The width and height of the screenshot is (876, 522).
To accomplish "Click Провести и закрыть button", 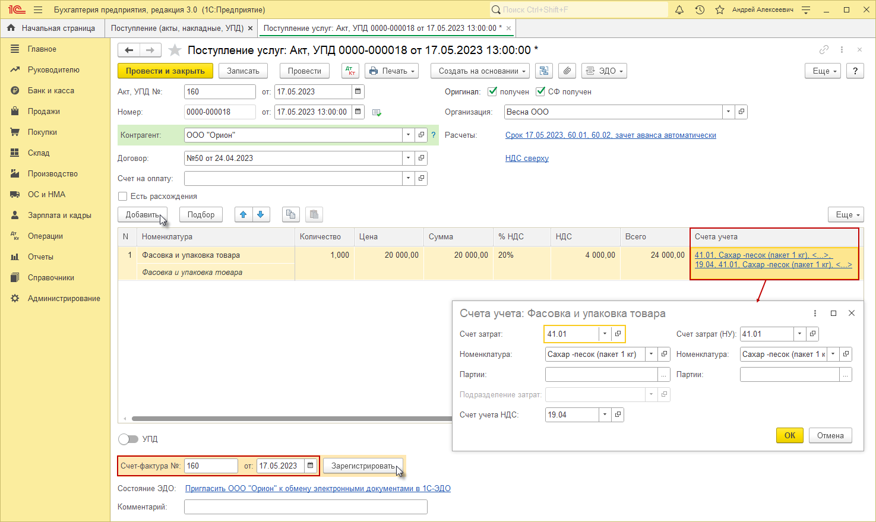I will coord(165,71).
